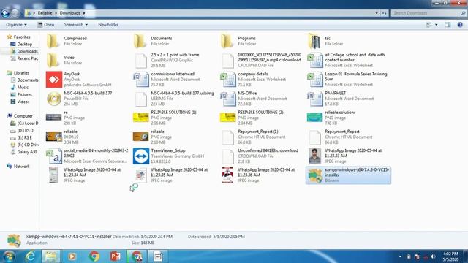The width and height of the screenshot is (468, 263).
Task: Click the change view icon
Action: [x=429, y=25]
